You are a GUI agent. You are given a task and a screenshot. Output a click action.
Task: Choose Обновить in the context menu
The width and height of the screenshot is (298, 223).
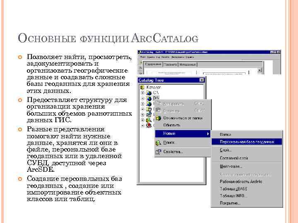click(183, 126)
